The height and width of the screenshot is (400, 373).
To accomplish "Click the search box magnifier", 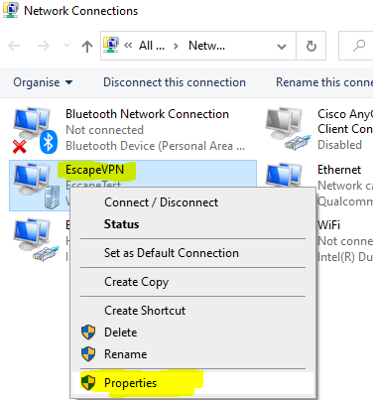I will pyautogui.click(x=359, y=46).
